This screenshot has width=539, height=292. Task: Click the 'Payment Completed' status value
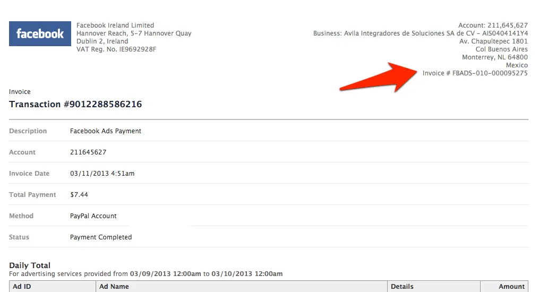pyautogui.click(x=101, y=237)
